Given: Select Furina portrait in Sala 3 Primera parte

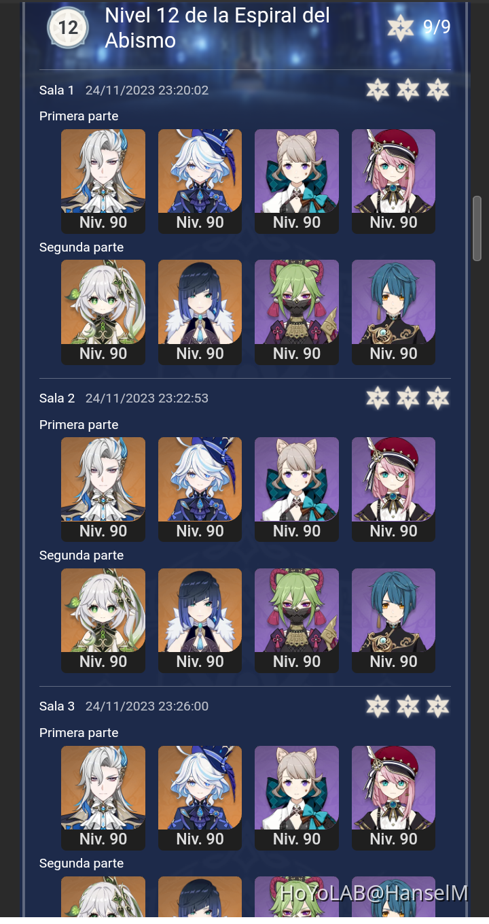Looking at the screenshot, I should pyautogui.click(x=200, y=798).
